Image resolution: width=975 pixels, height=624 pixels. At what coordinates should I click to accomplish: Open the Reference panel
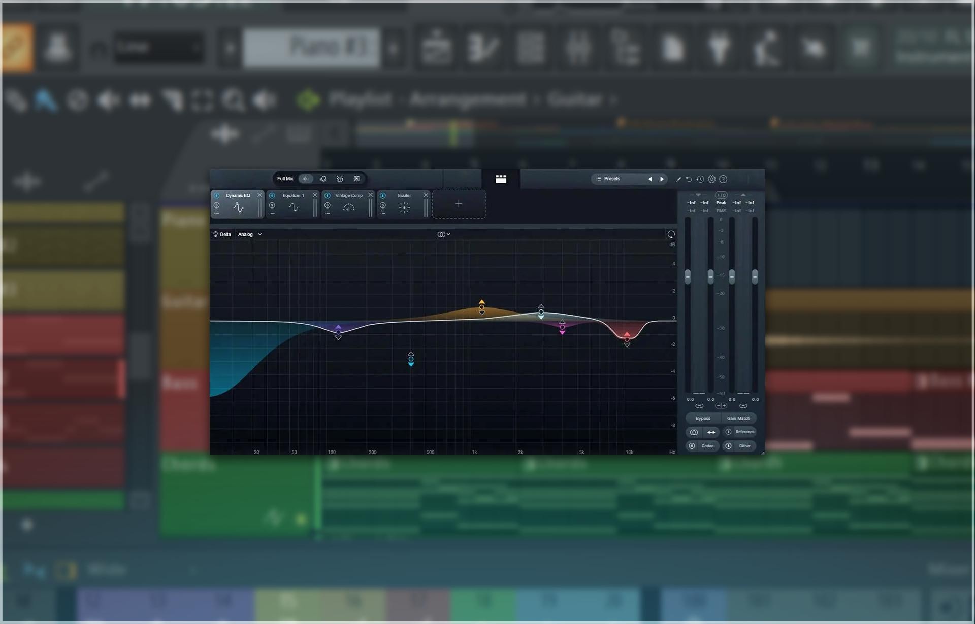point(745,432)
